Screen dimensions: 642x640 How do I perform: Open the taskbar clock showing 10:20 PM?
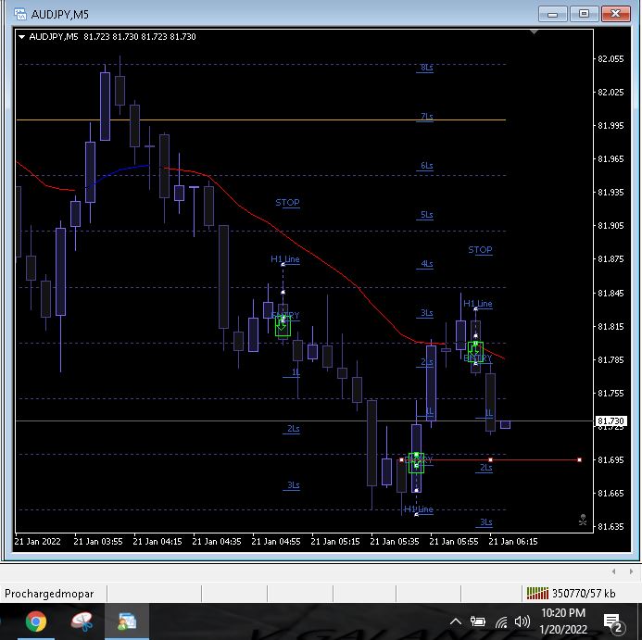coord(563,621)
